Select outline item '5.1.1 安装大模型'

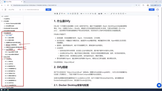10,38
